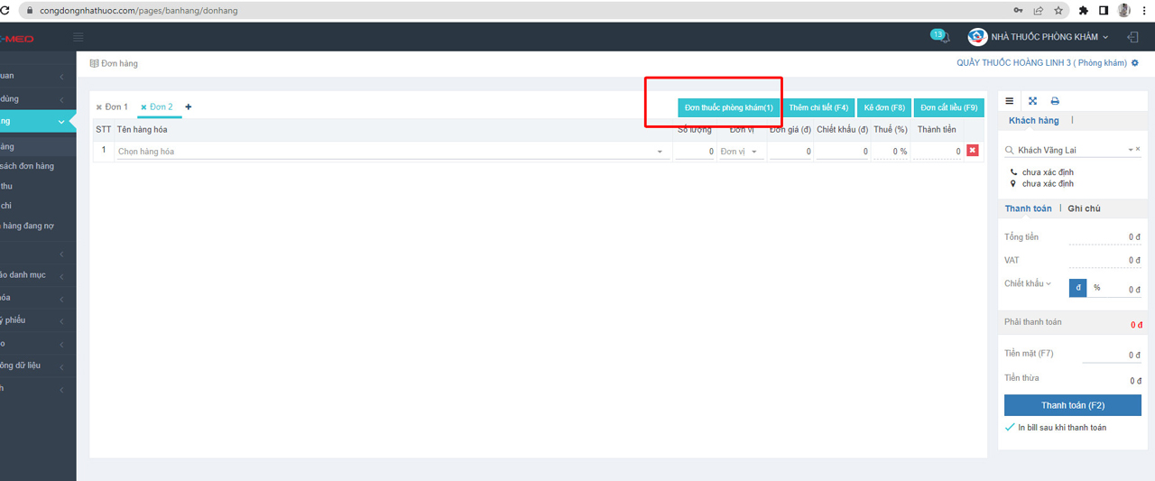Expand the Nhà Thuốc Phòng Khám account menu
The height and width of the screenshot is (481, 1155).
[x=1039, y=37]
